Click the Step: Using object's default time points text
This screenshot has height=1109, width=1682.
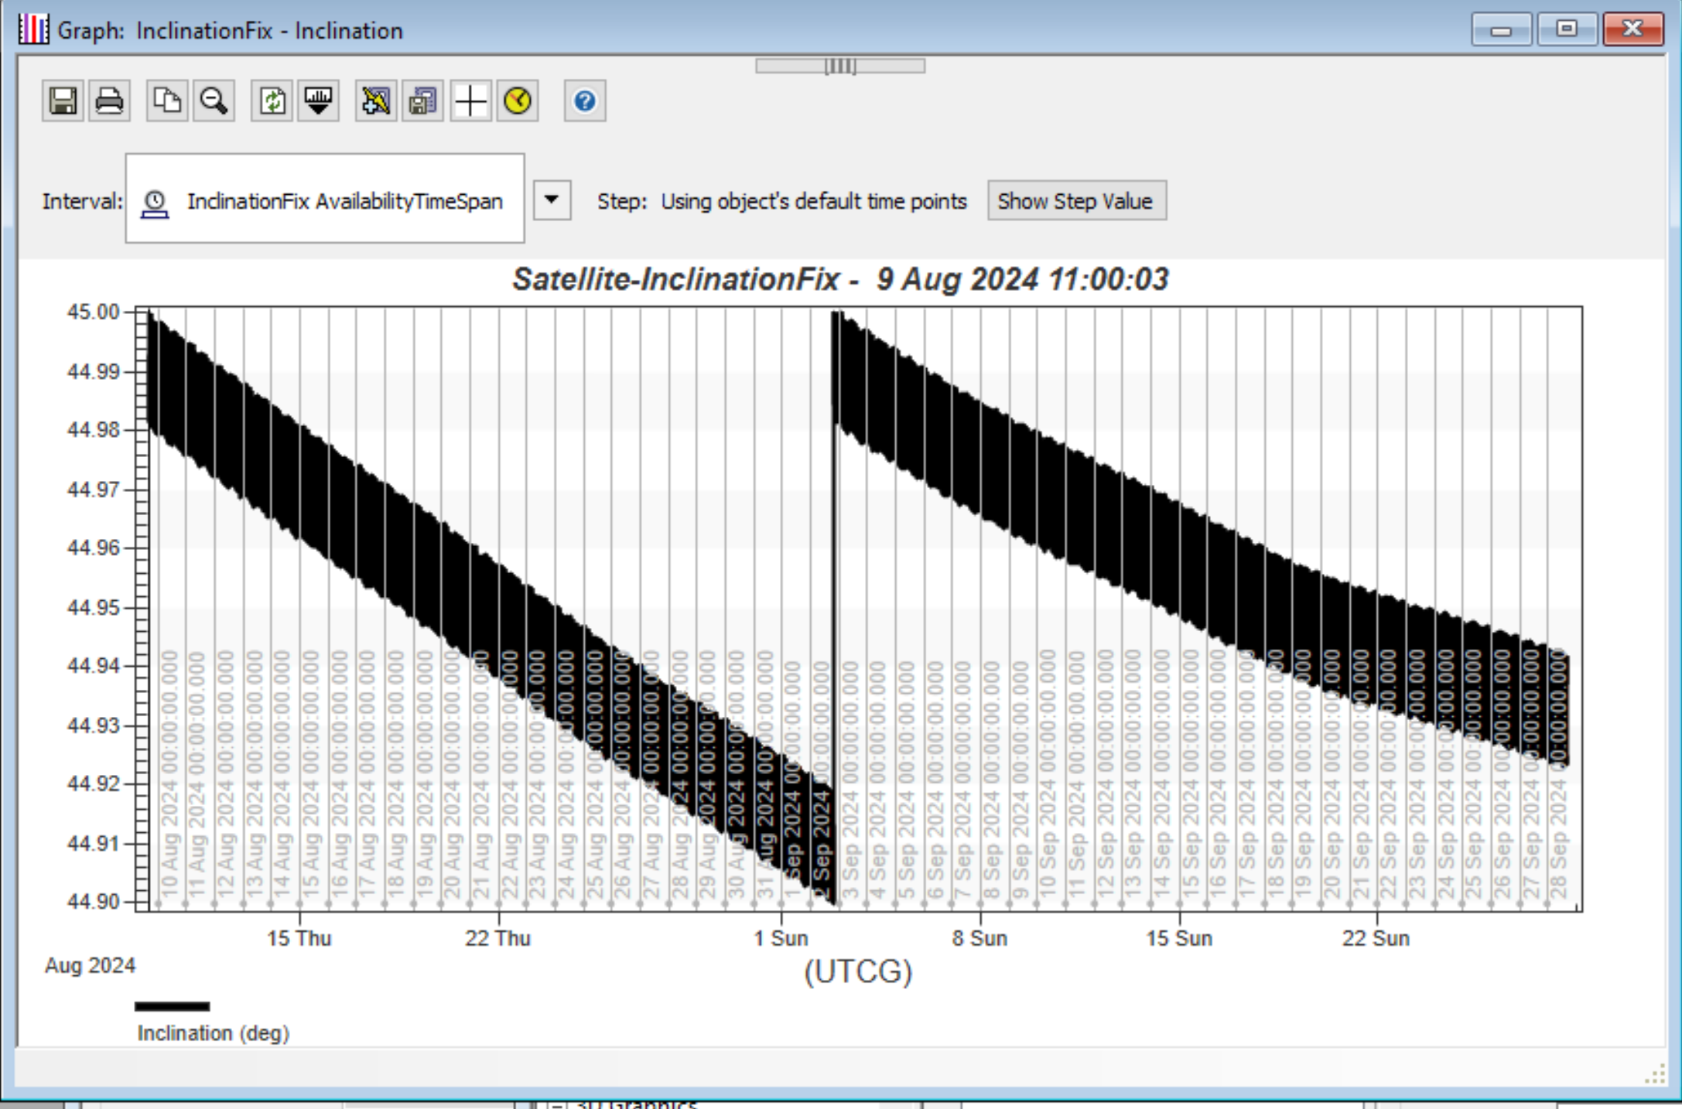(x=781, y=201)
